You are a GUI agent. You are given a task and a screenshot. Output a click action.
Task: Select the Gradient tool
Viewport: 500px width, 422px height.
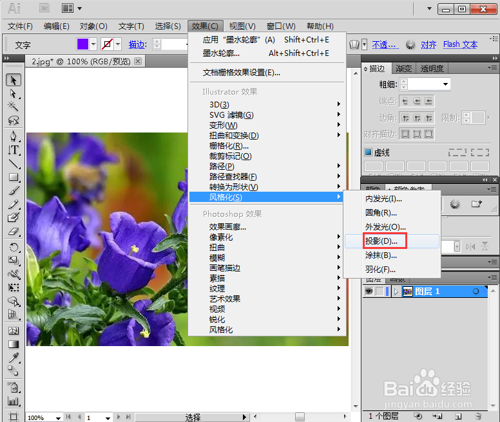14,344
